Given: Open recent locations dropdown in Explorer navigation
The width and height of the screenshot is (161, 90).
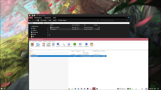Looking at the screenshot, I should [34, 20].
